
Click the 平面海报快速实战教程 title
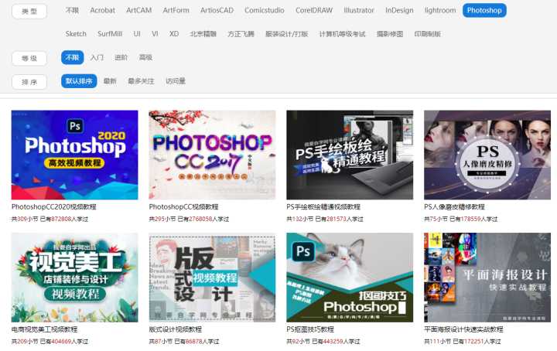pos(463,329)
